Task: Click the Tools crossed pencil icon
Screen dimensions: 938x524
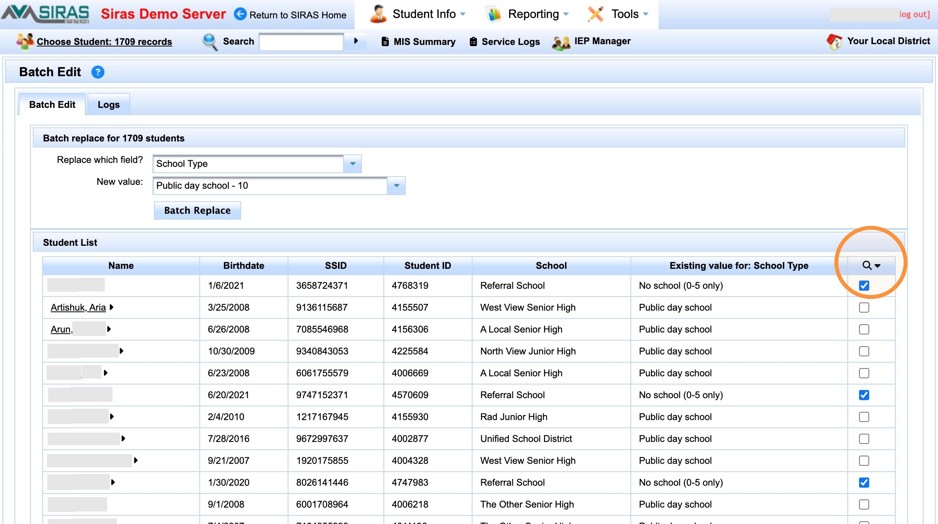Action: click(596, 14)
